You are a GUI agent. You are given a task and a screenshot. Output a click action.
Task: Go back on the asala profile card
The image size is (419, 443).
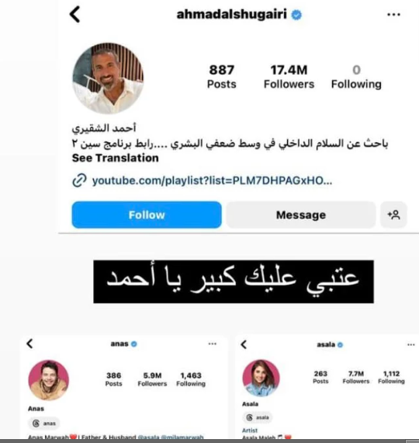coord(244,344)
